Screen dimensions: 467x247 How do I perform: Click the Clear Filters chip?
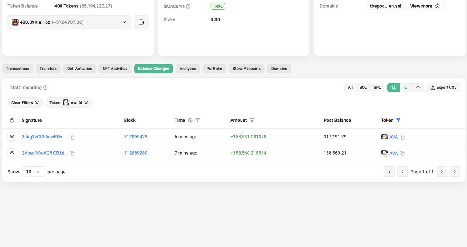click(25, 103)
